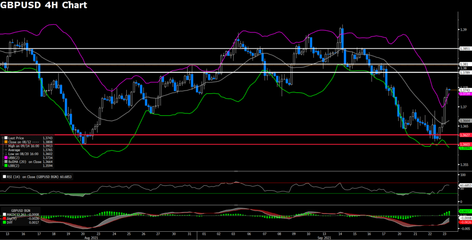This screenshot has width=472, height=240.
Task: Click the red Sig(9) legend swatch
Action: point(4,218)
